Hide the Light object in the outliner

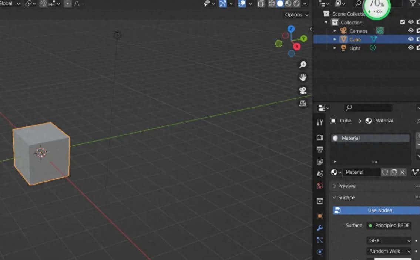(410, 48)
